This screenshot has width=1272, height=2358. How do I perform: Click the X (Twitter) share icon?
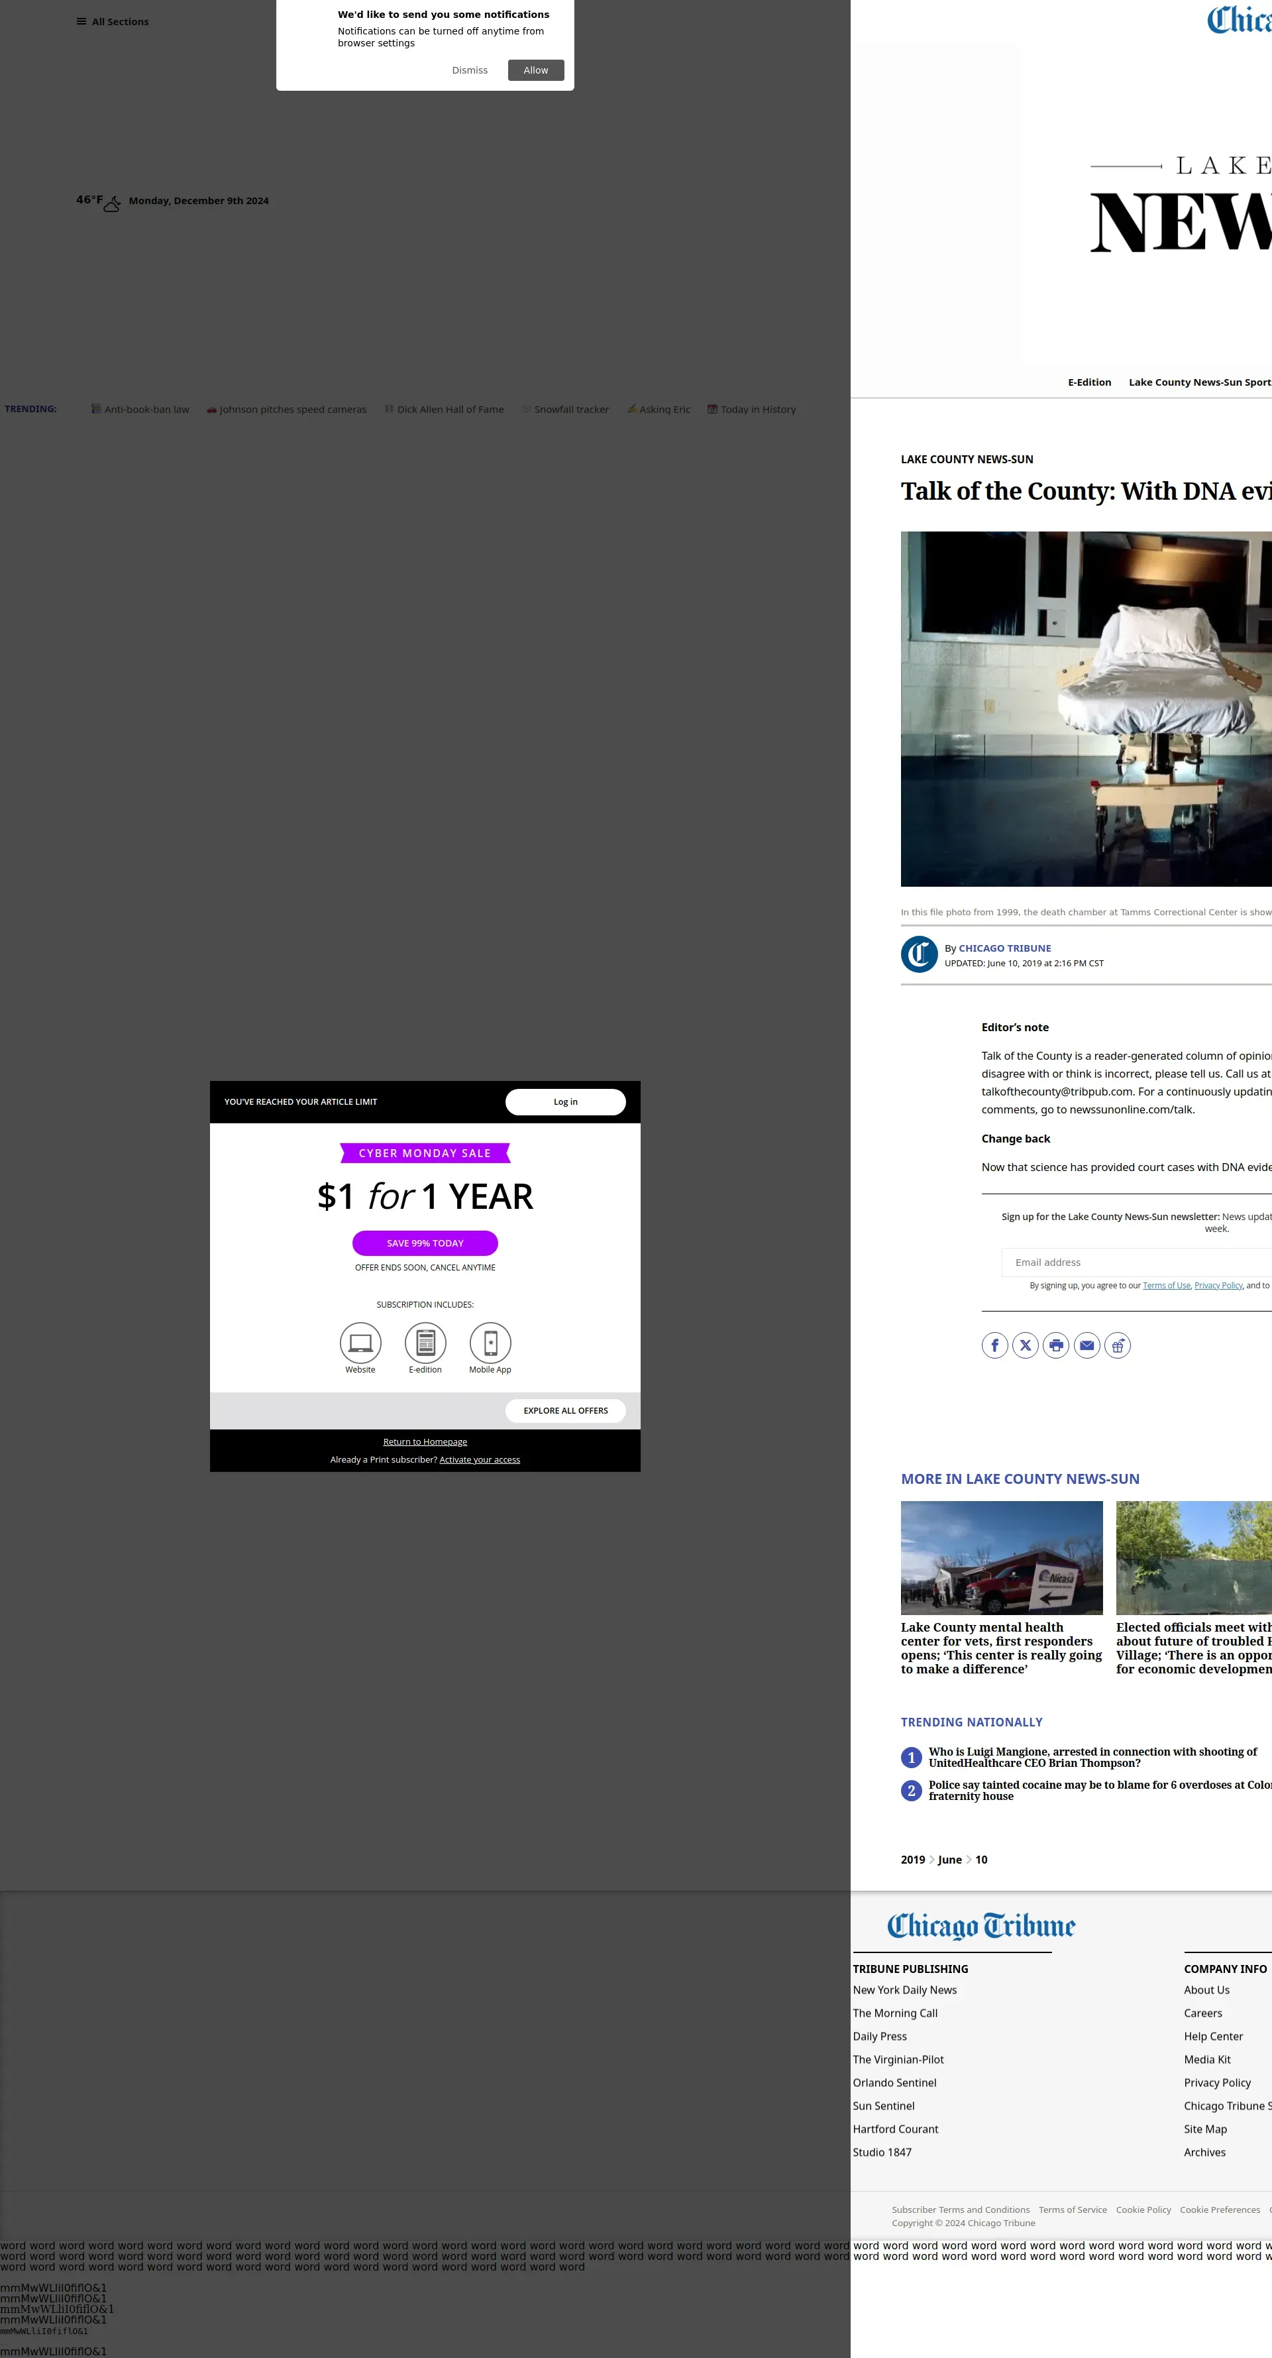[x=1025, y=1345]
